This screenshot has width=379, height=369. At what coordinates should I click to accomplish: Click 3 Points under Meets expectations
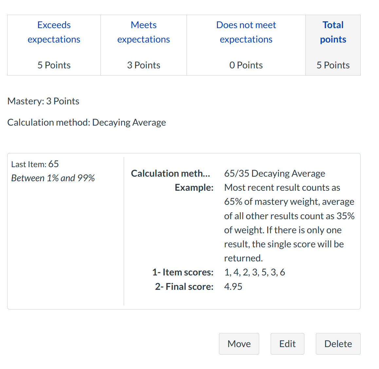pos(143,65)
